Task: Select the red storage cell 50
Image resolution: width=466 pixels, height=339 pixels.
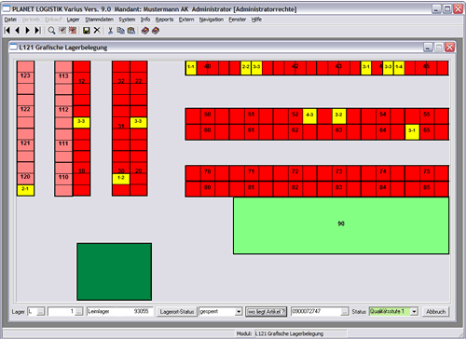Action: point(208,115)
